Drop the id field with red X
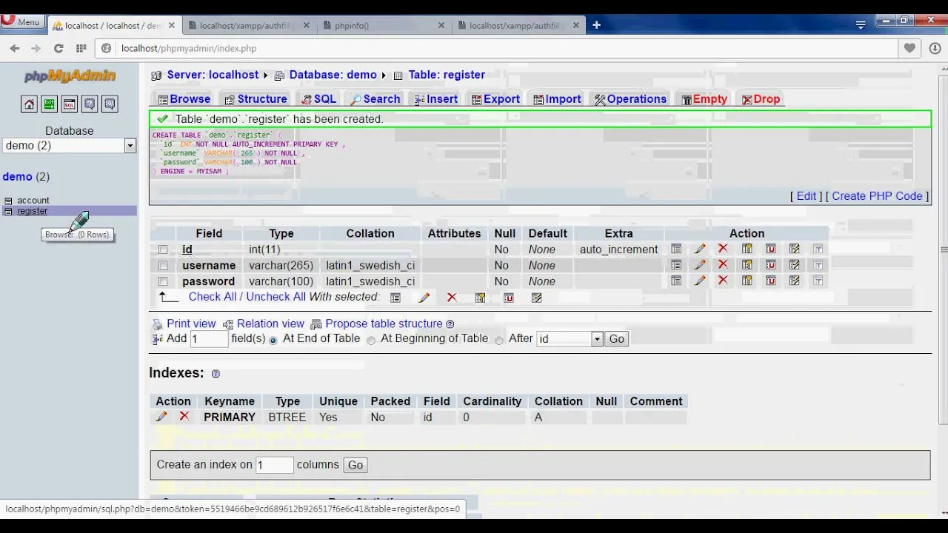 723,249
